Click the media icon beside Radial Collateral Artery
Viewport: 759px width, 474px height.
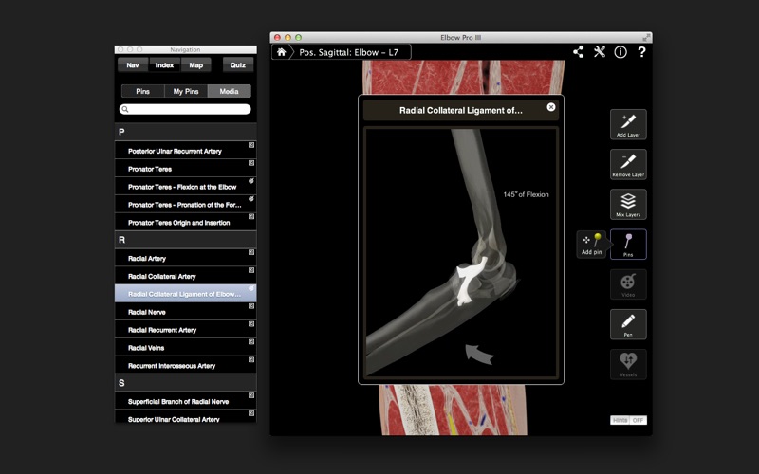click(251, 270)
